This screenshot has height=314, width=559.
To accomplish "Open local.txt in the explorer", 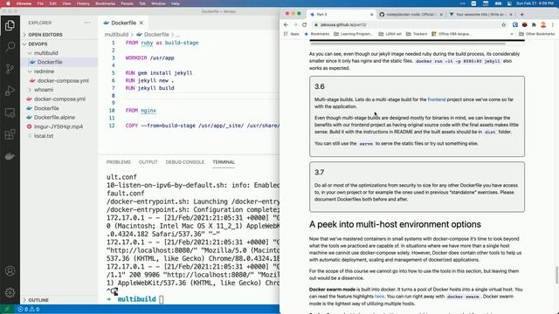I will tap(44, 136).
